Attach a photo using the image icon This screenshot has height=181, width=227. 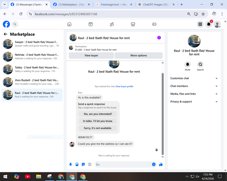[x=77, y=164]
